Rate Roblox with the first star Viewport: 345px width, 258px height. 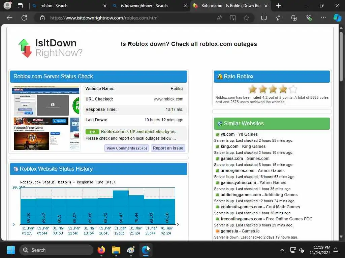(253, 89)
